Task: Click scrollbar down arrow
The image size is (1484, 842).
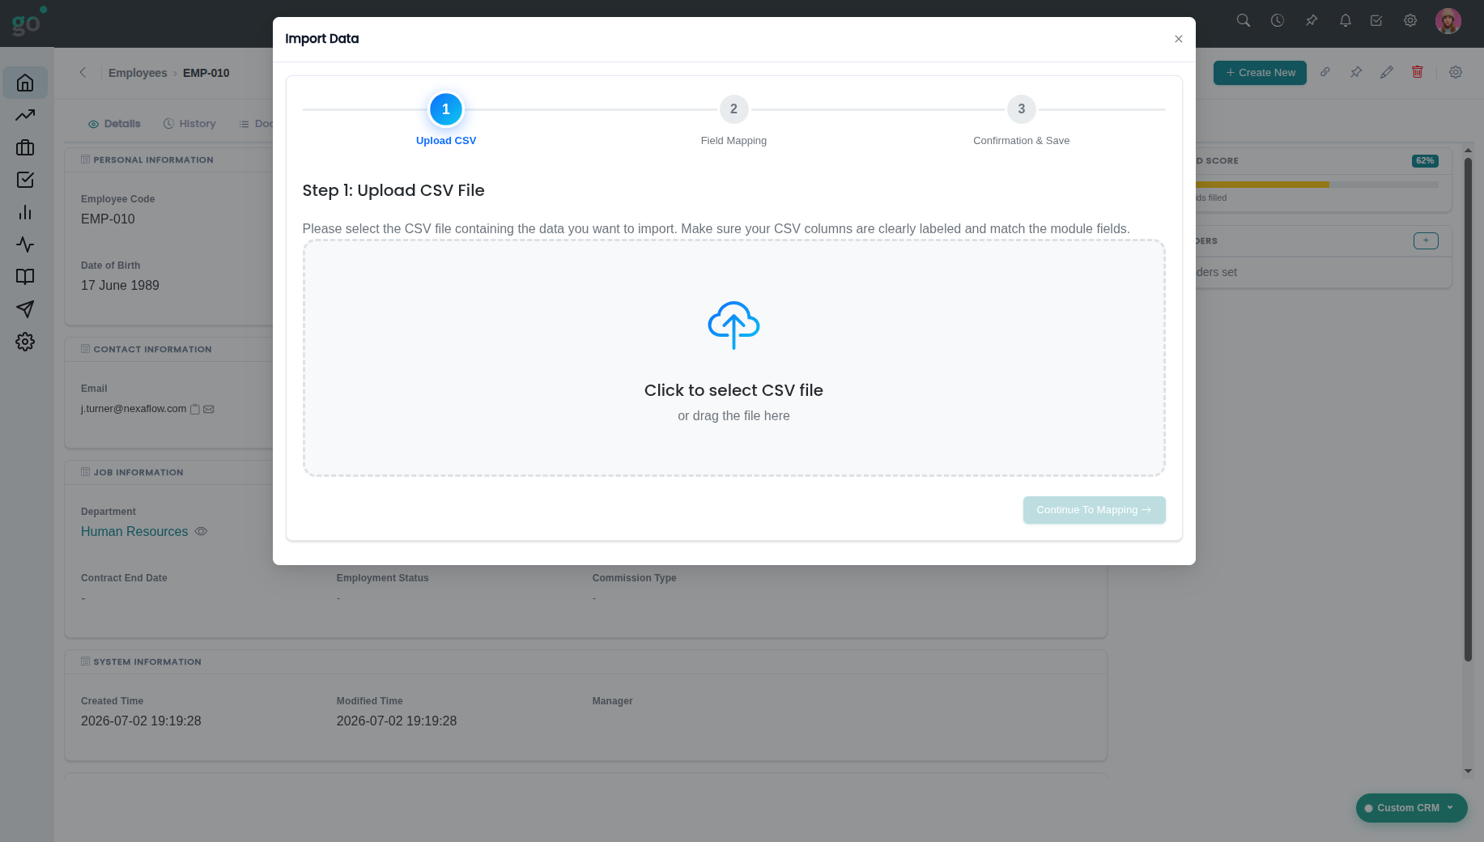Action: pyautogui.click(x=1468, y=772)
